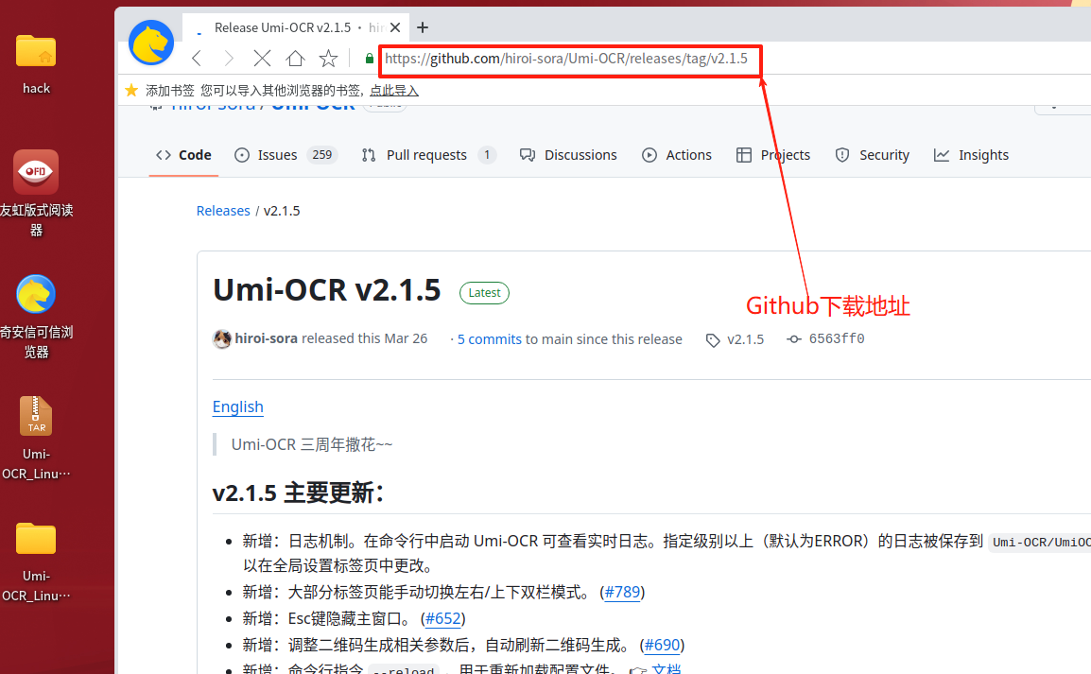Open commit hash 6563ff0
The width and height of the screenshot is (1091, 674).
[x=837, y=338]
